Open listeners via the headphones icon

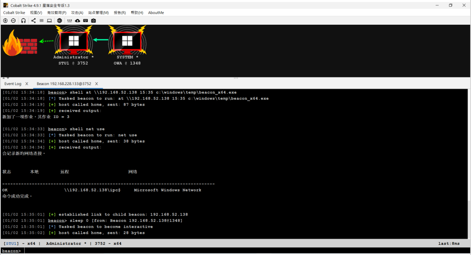point(24,21)
